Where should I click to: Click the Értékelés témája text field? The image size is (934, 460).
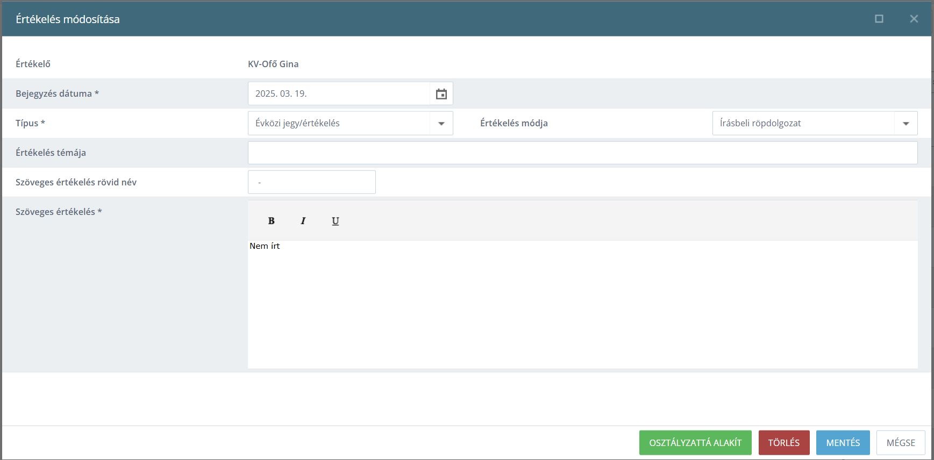[x=583, y=153]
